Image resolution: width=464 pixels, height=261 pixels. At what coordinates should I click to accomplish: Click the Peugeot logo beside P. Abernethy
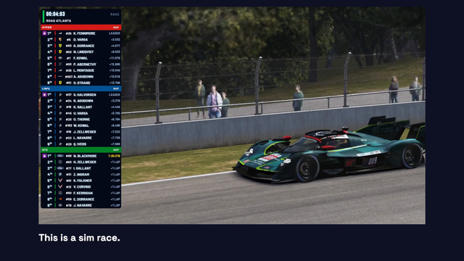[x=60, y=65]
